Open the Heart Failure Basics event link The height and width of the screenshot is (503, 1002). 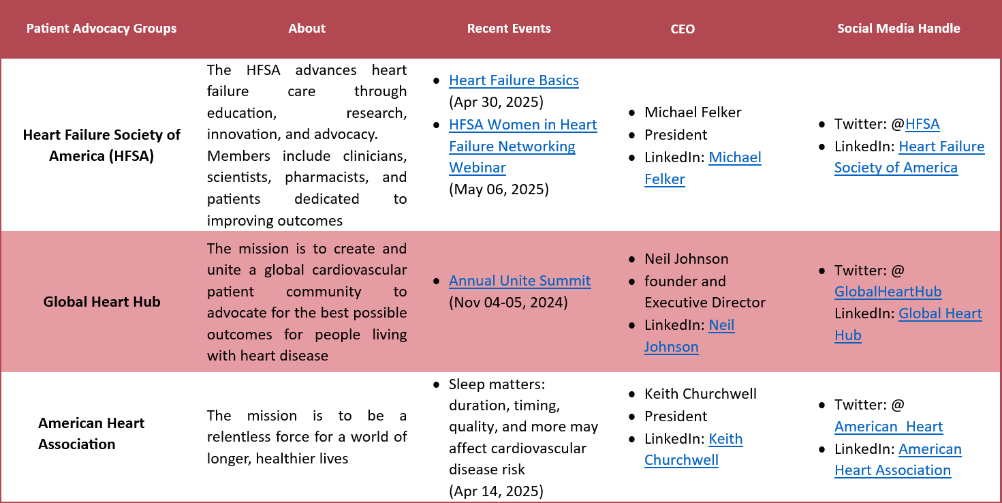(514, 80)
